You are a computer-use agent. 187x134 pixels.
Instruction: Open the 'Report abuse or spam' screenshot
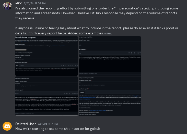coord(46,56)
